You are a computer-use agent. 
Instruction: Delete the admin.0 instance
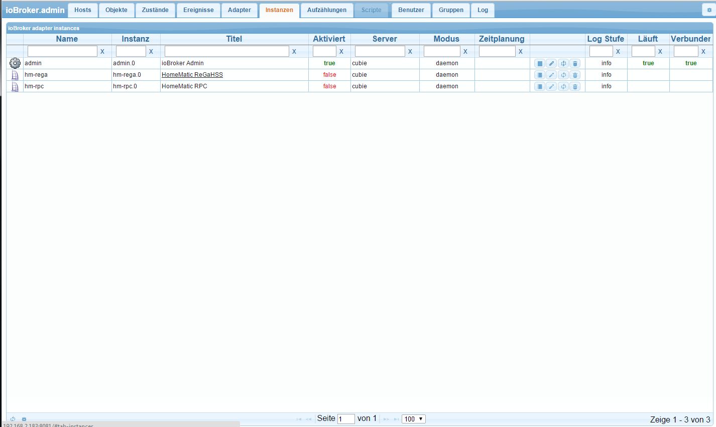pos(575,63)
